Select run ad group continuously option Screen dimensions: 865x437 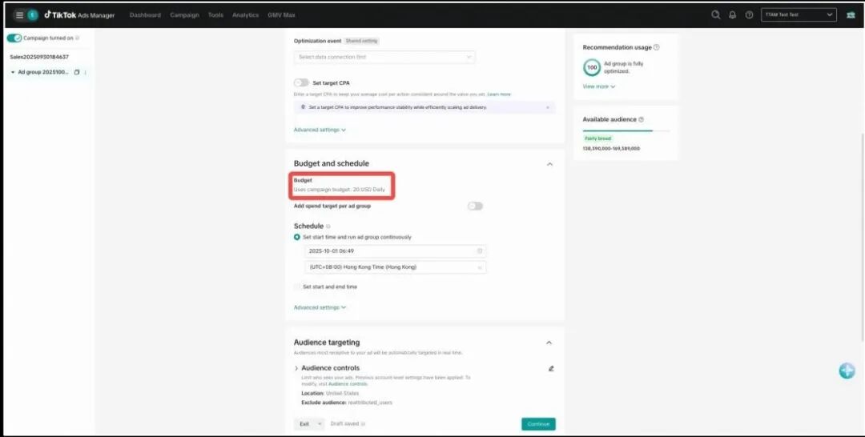297,237
